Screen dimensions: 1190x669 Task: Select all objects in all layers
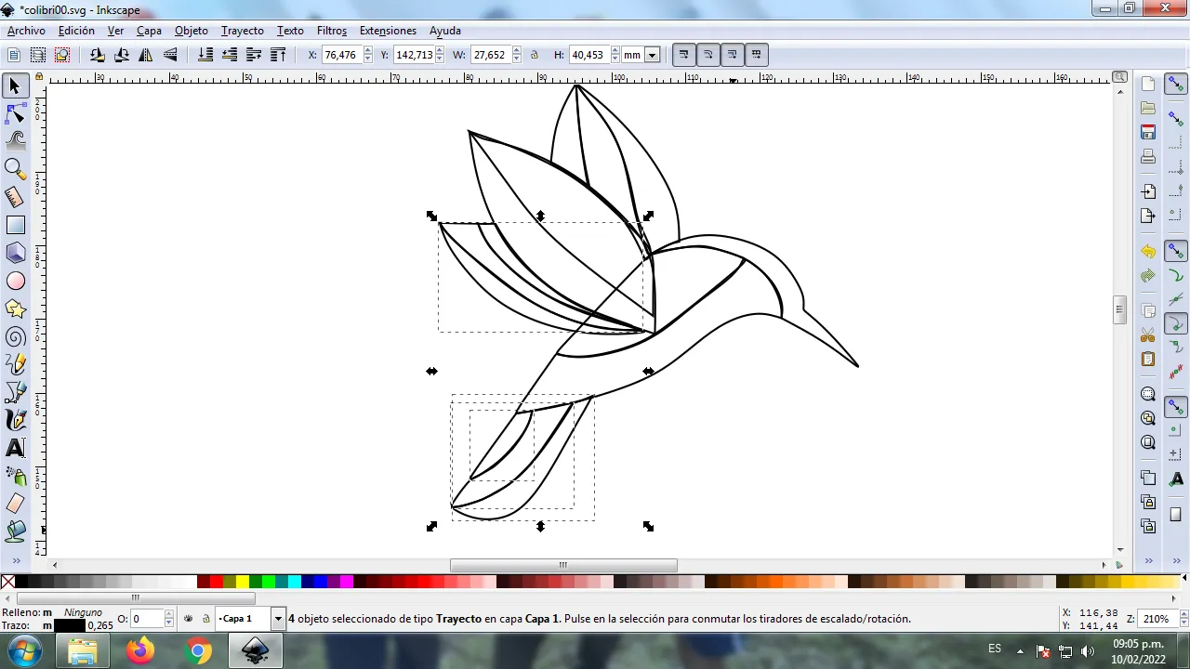coord(38,55)
